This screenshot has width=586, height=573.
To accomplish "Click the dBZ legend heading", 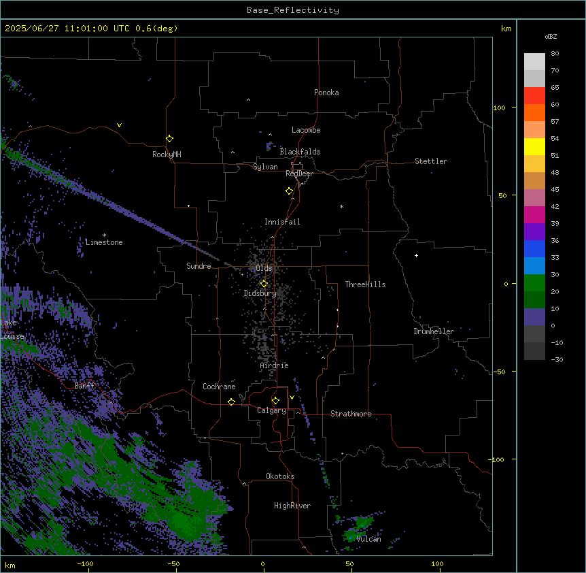I will (x=551, y=36).
